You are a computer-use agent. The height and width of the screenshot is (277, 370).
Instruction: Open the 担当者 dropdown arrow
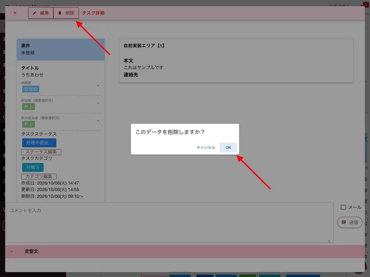pyautogui.click(x=98, y=103)
